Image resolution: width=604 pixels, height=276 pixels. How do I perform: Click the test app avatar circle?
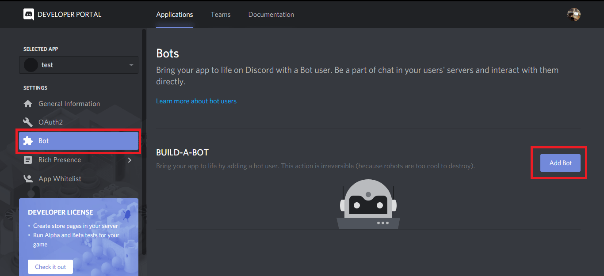coord(31,65)
